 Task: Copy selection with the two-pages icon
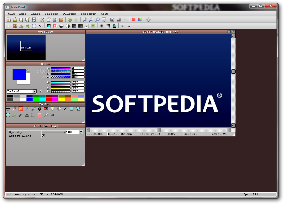point(48,20)
